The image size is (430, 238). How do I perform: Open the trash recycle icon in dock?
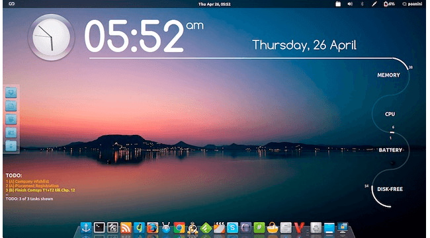316,227
